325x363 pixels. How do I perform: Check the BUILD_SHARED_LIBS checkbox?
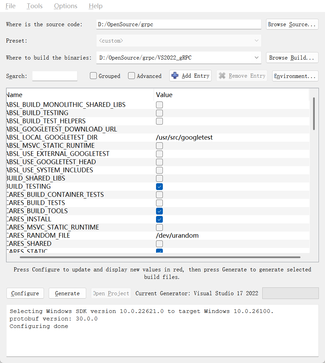[x=159, y=178]
